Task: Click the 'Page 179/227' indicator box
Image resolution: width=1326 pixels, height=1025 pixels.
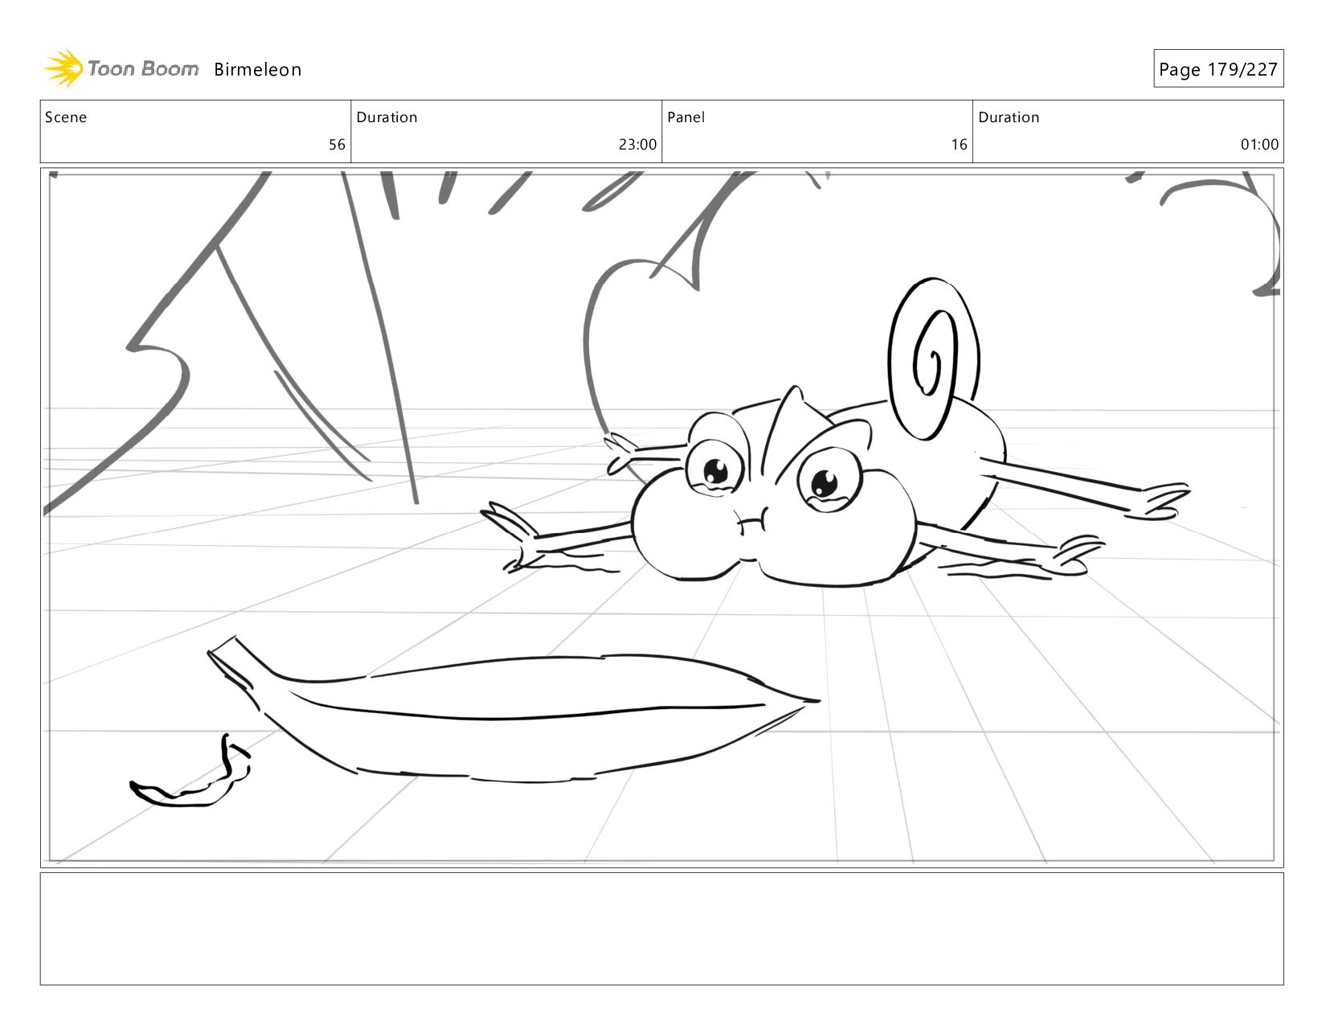Action: click(1218, 69)
